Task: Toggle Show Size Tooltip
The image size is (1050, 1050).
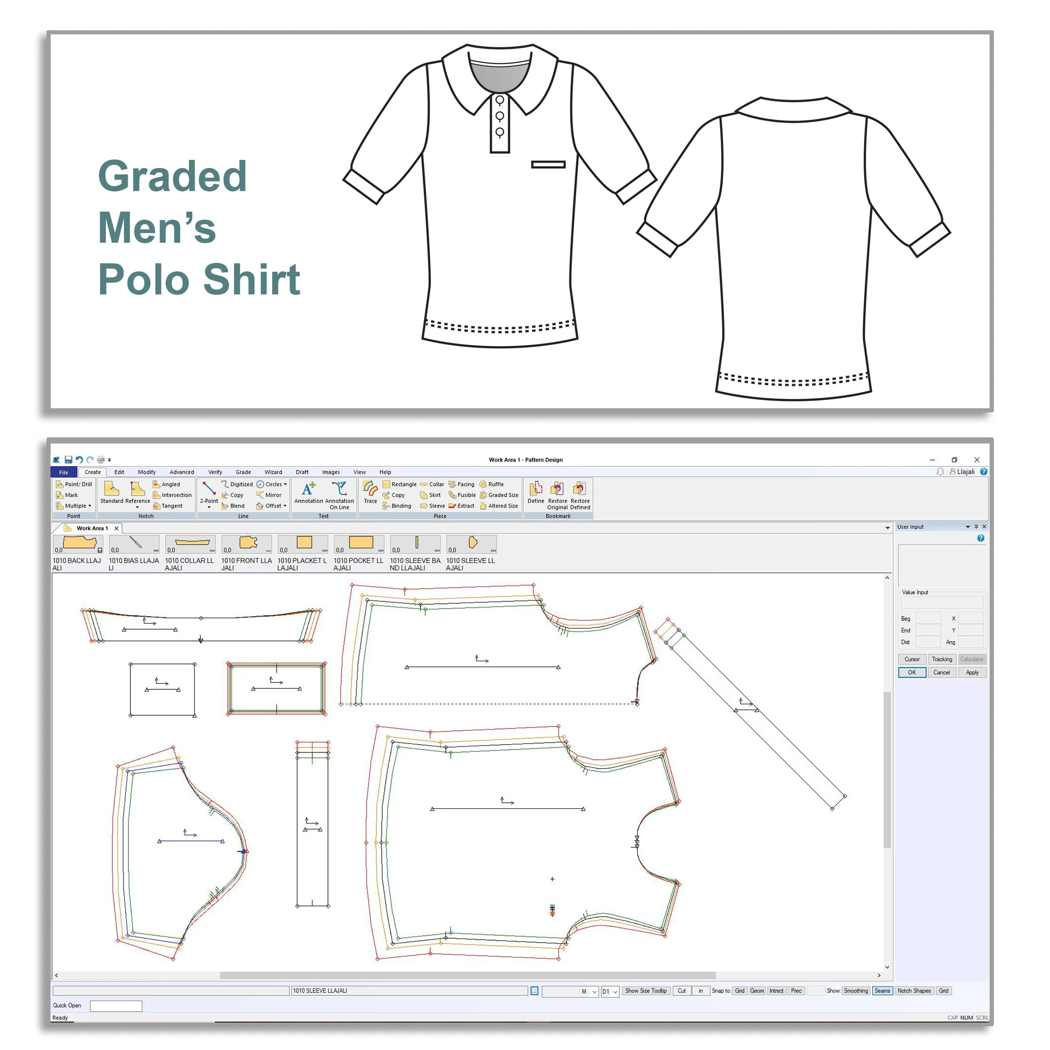Action: (x=646, y=991)
